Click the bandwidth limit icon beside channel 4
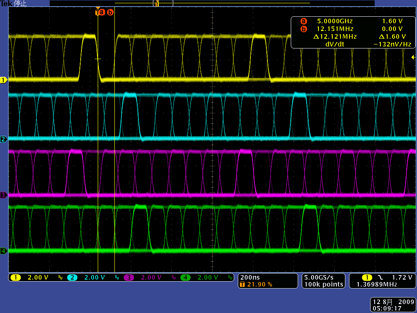This screenshot has height=313, width=417. click(230, 278)
